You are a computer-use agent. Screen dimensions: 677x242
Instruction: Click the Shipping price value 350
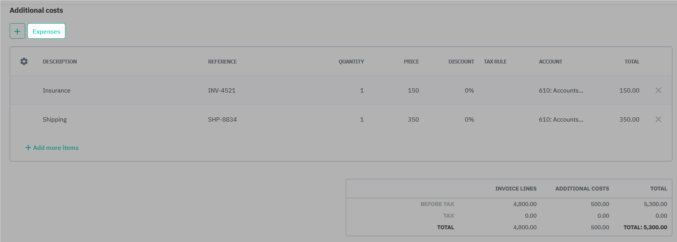(x=413, y=119)
